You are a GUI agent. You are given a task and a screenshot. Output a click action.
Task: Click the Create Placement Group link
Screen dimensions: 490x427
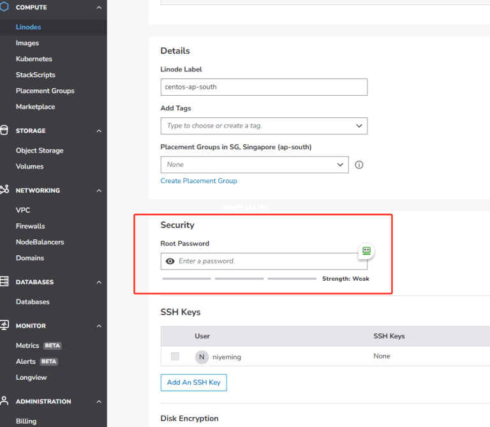[198, 181]
